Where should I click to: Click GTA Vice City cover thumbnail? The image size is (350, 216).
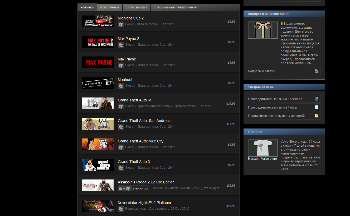tap(98, 145)
